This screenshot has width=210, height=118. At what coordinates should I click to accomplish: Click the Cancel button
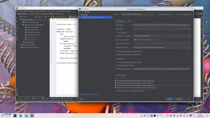click(x=179, y=99)
